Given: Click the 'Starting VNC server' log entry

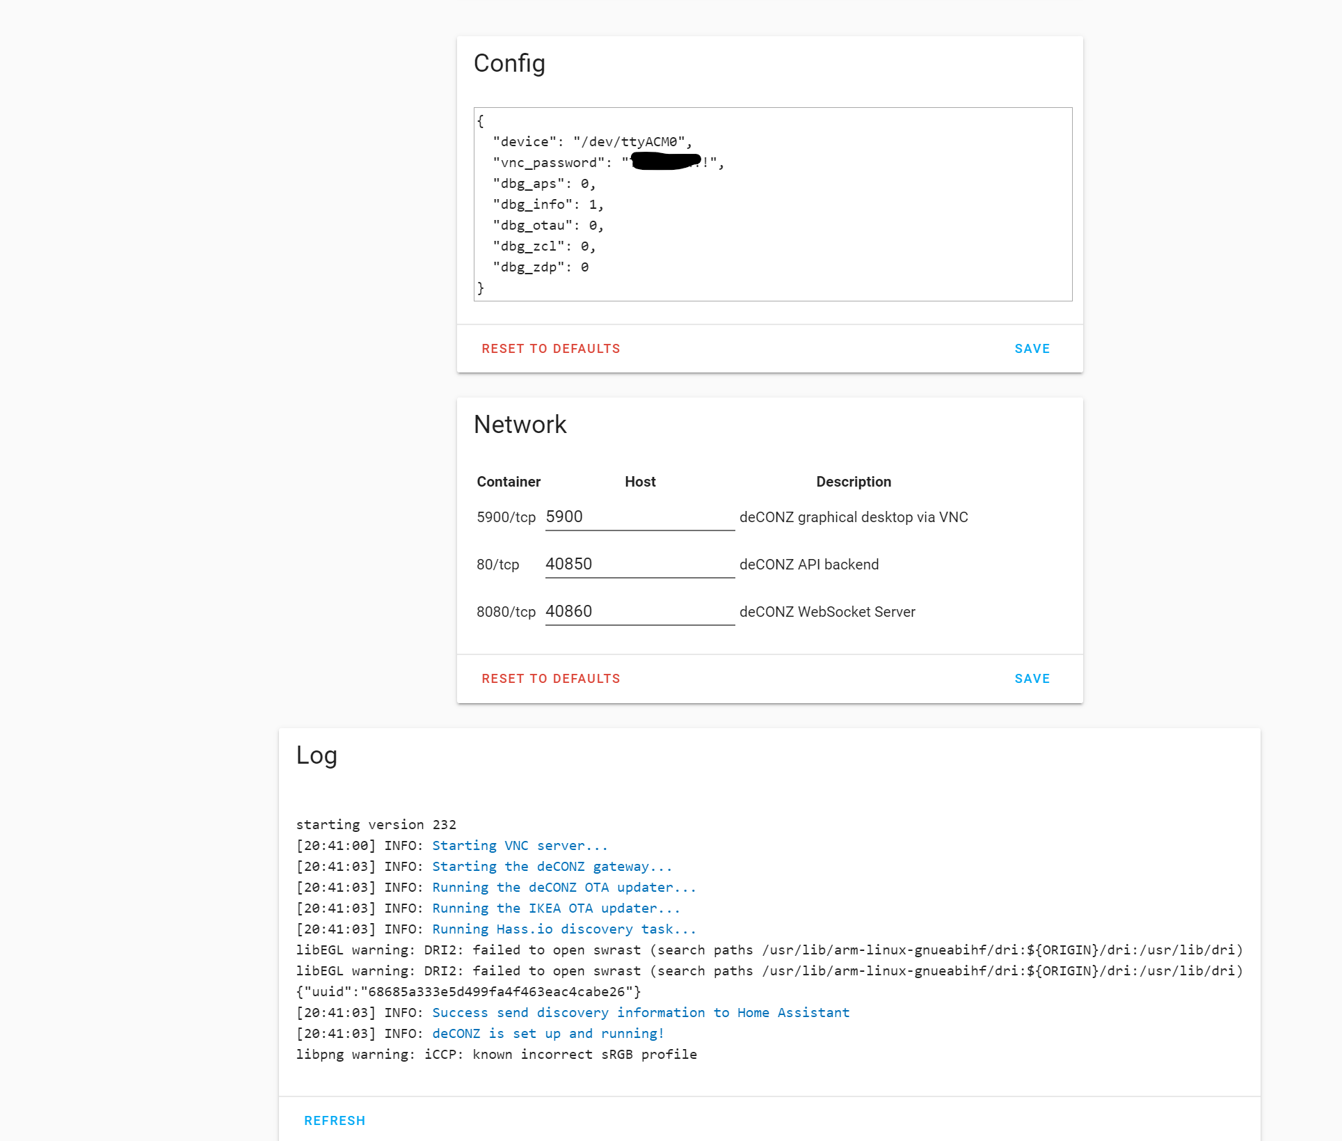Looking at the screenshot, I should click(x=519, y=845).
